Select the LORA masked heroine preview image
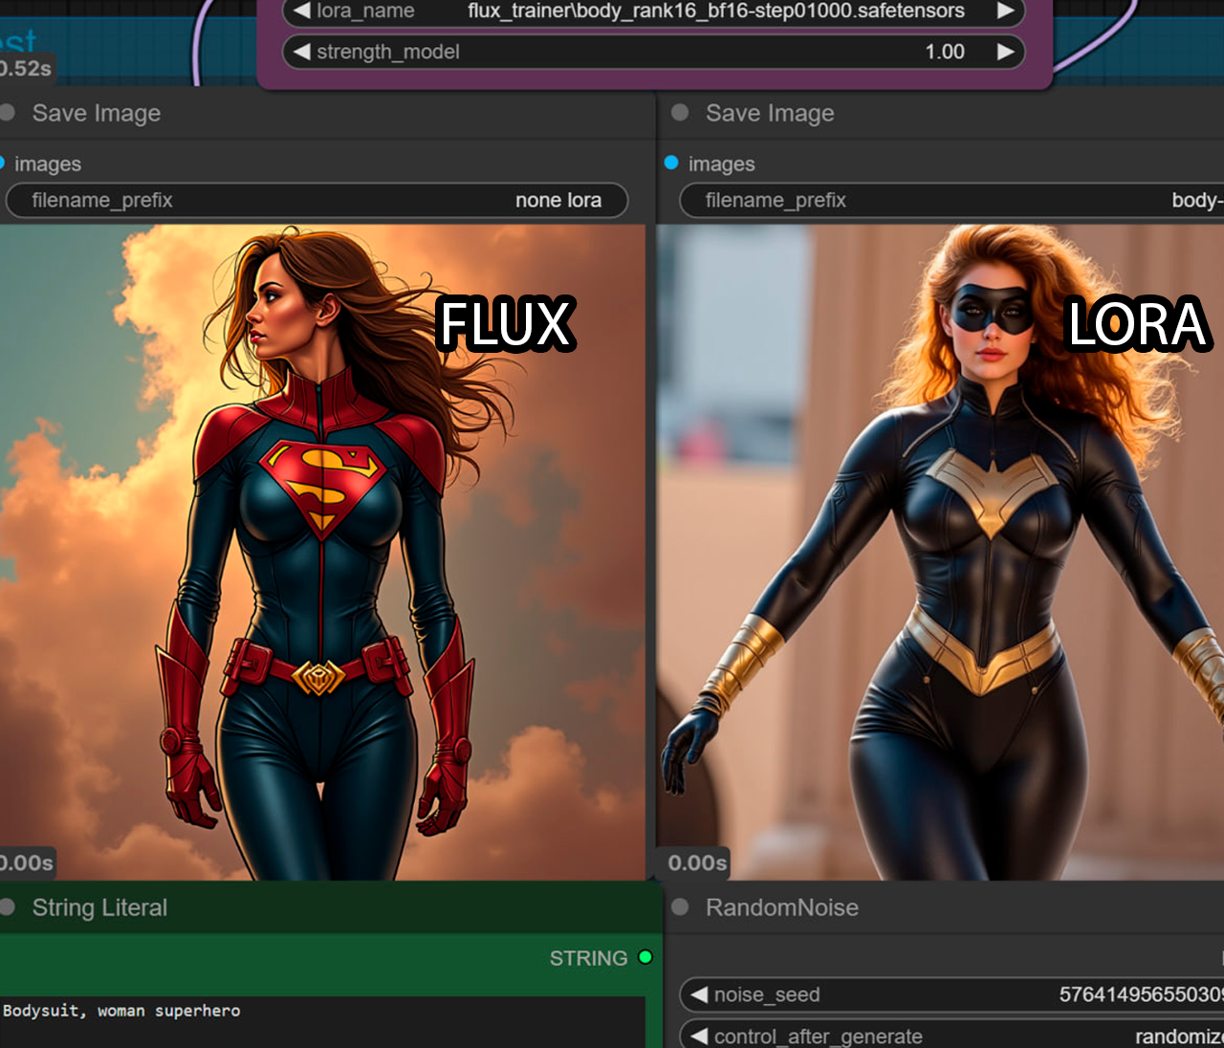This screenshot has height=1048, width=1224. click(940, 552)
